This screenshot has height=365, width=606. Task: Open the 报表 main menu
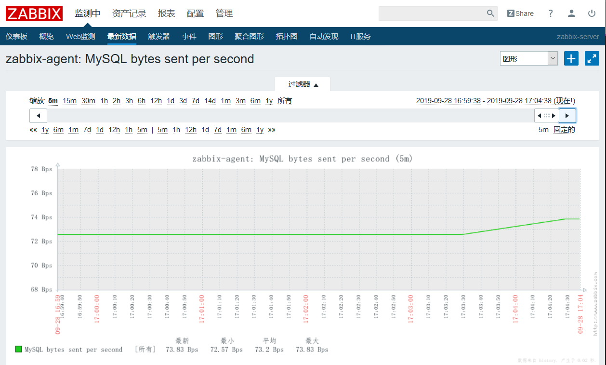(167, 14)
